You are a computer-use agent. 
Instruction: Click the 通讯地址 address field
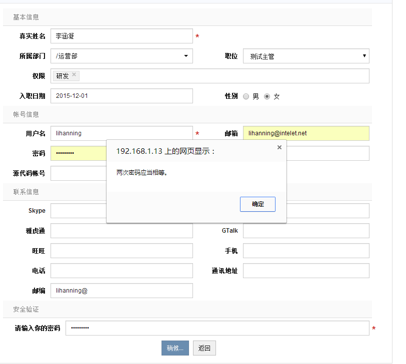pyautogui.click(x=306, y=271)
